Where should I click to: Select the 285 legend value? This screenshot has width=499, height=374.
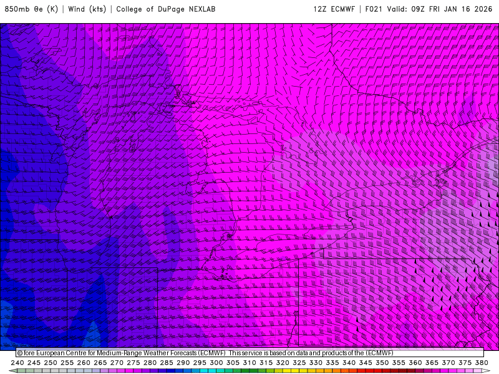[x=167, y=363]
